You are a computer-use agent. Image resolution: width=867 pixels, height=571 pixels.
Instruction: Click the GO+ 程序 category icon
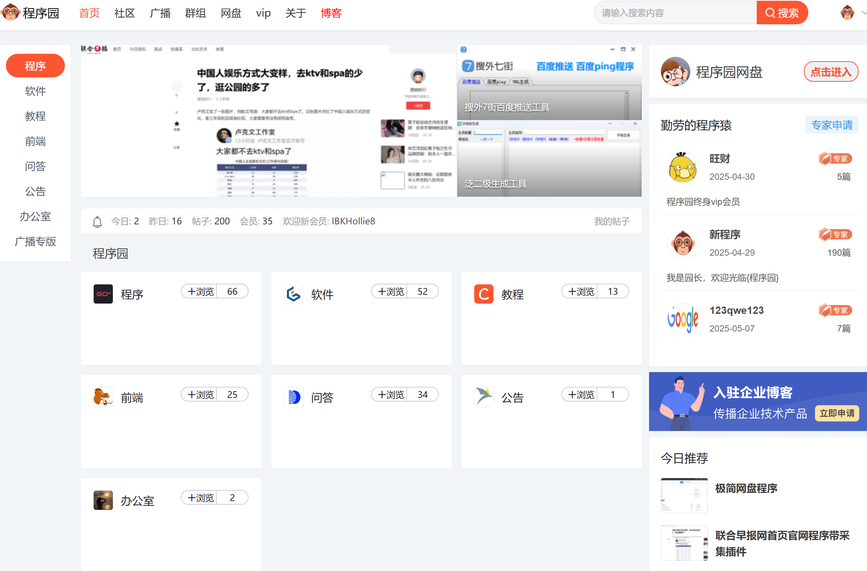pos(103,294)
